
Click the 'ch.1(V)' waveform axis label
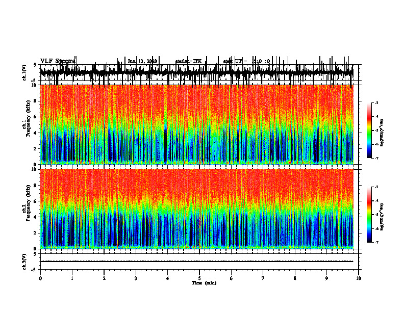tap(24, 72)
